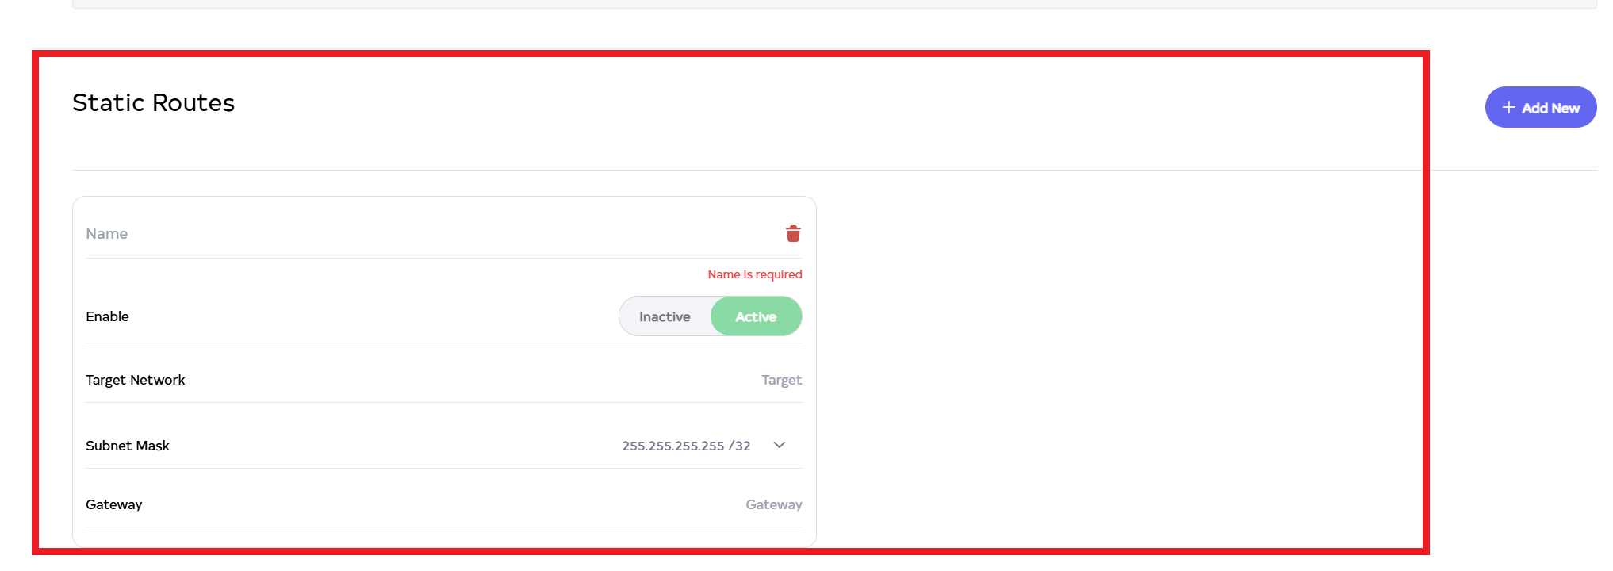Click the Gateway row label
This screenshot has width=1613, height=571.
pyautogui.click(x=114, y=504)
